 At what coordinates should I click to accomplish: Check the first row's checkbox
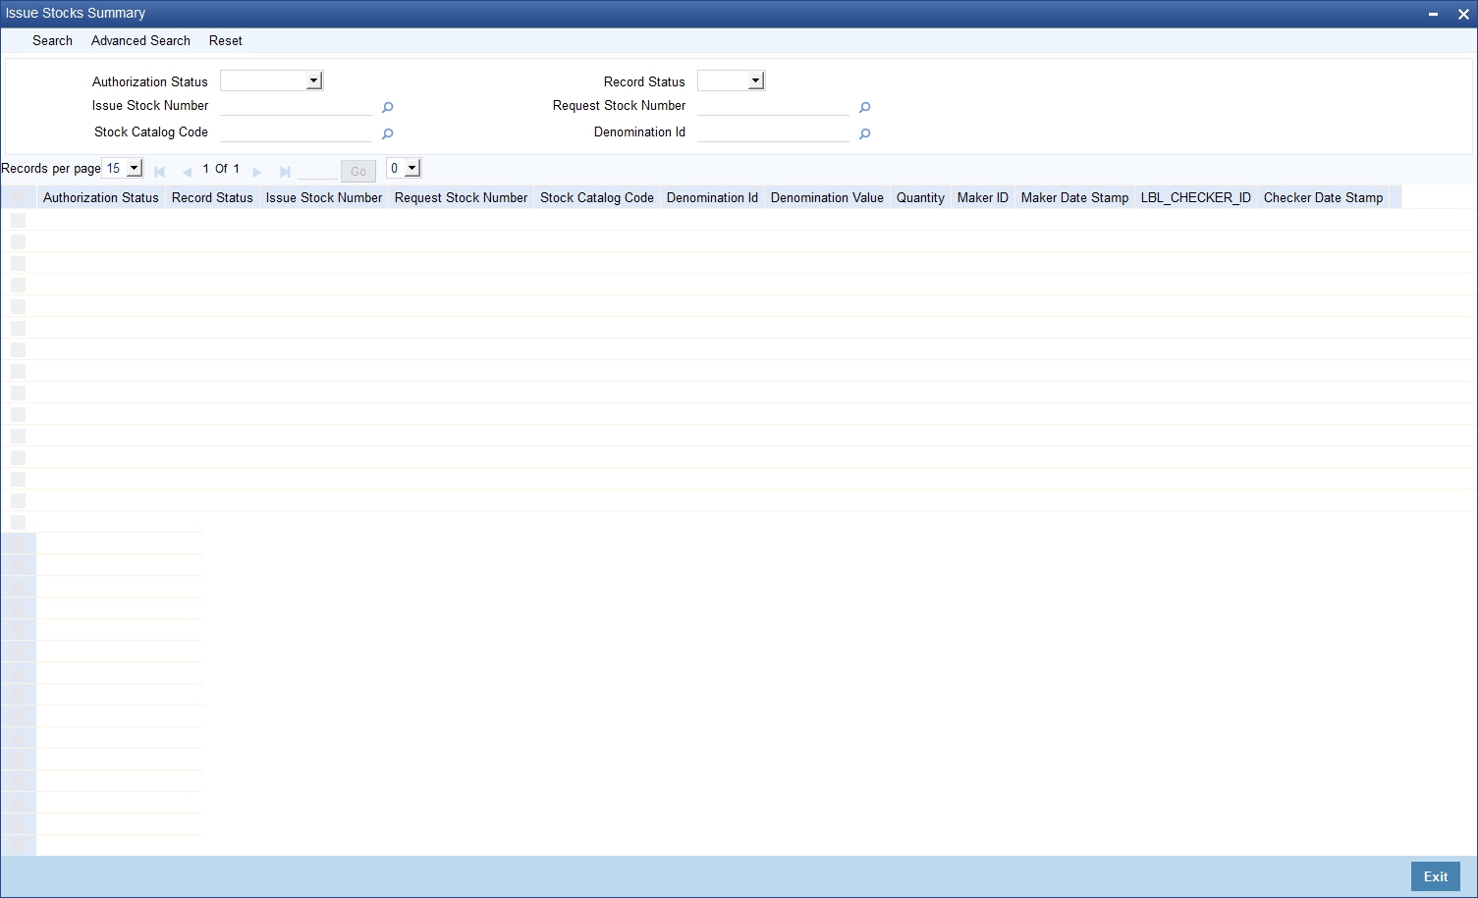pyautogui.click(x=18, y=220)
